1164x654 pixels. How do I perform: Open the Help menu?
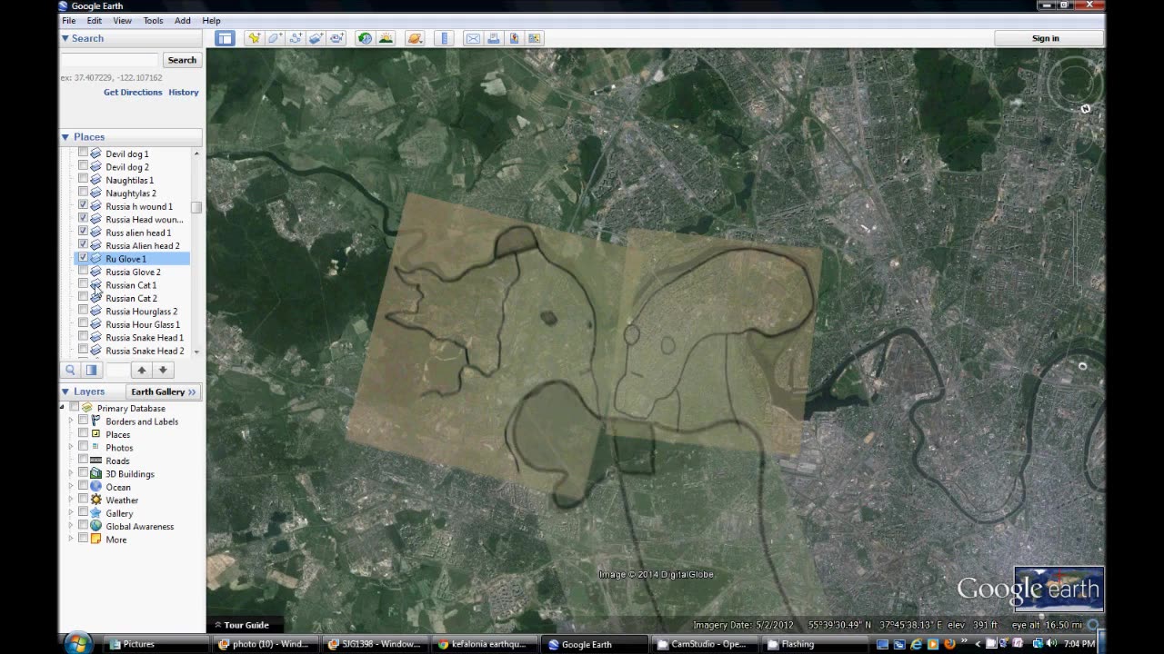[x=211, y=20]
